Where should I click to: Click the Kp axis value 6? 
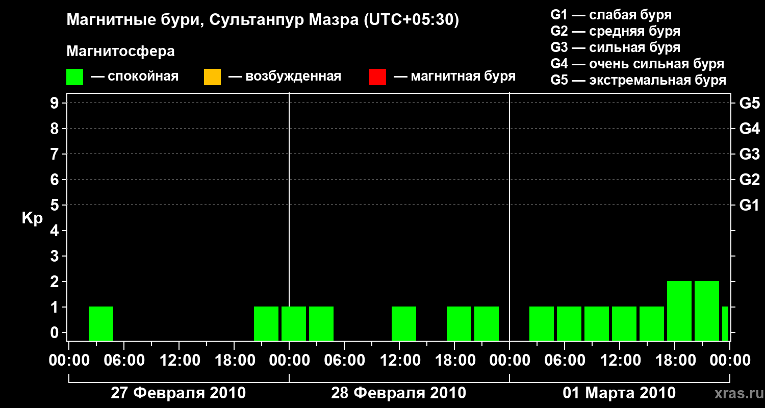coord(56,180)
